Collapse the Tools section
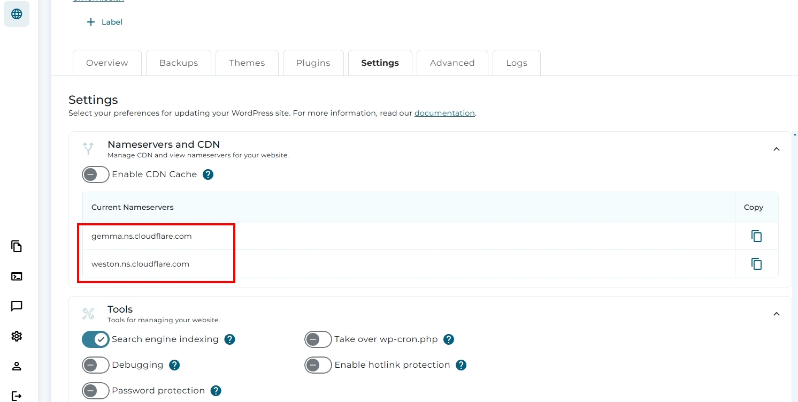Screen dimensions: 798x402 (x=777, y=314)
